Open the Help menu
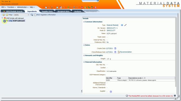The height and width of the screenshot is (101, 181). coord(32,7)
